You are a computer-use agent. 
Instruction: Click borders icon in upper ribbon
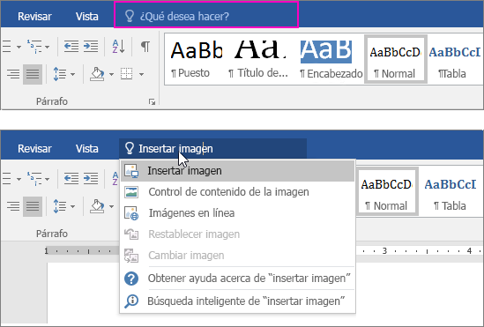[127, 74]
